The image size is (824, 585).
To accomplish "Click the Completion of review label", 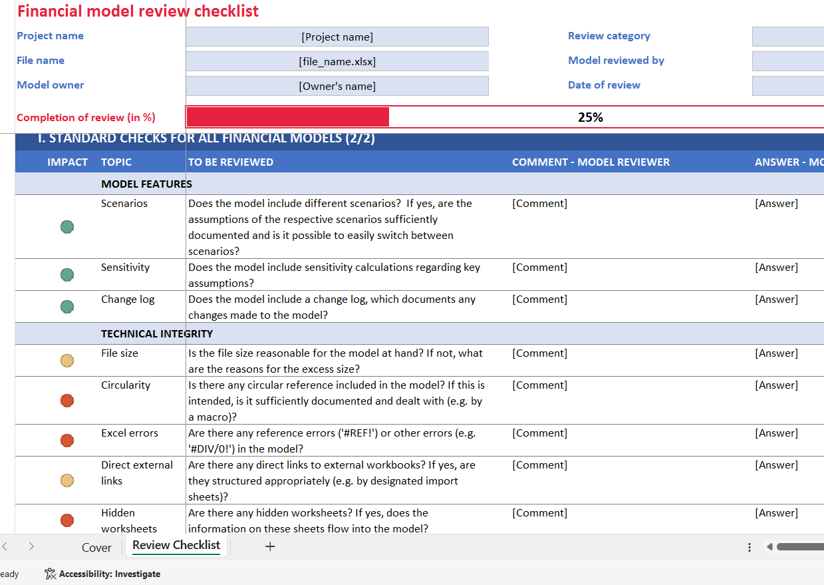I will [86, 118].
